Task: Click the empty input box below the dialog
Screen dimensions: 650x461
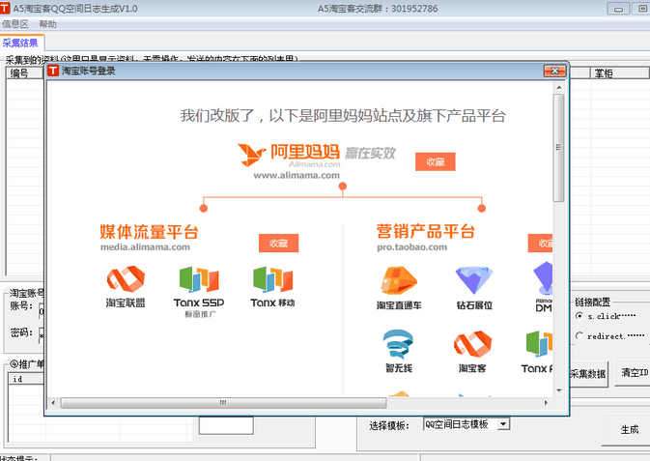Action: point(226,425)
